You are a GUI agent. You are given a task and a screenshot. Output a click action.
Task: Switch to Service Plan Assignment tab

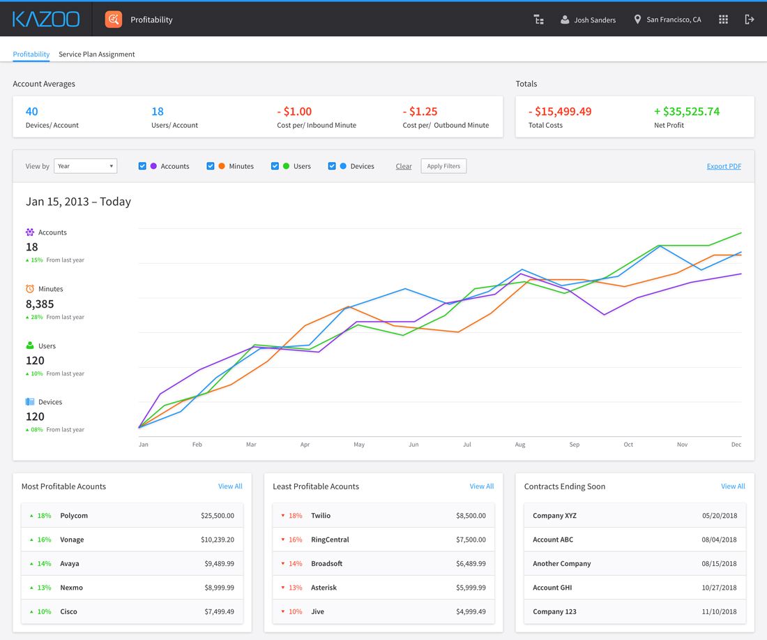pos(97,54)
